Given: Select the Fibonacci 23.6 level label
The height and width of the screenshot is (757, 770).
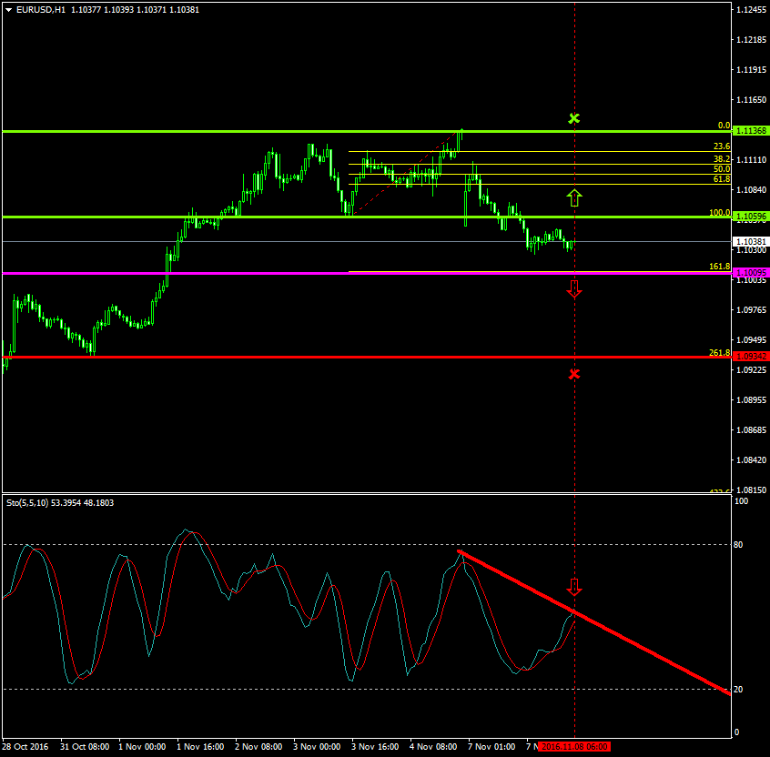Looking at the screenshot, I should tap(721, 146).
